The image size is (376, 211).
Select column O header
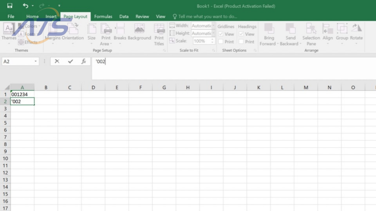point(353,88)
